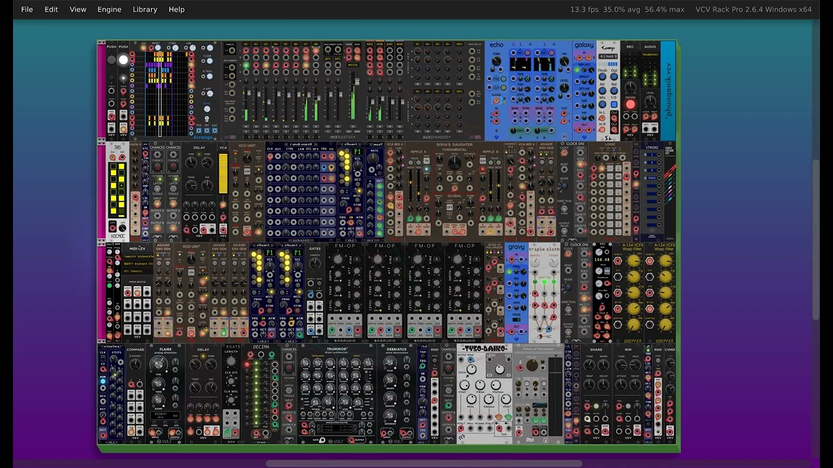This screenshot has width=833, height=468.
Task: Click the DEBRIATUS FOLD knob
Action: [x=390, y=362]
